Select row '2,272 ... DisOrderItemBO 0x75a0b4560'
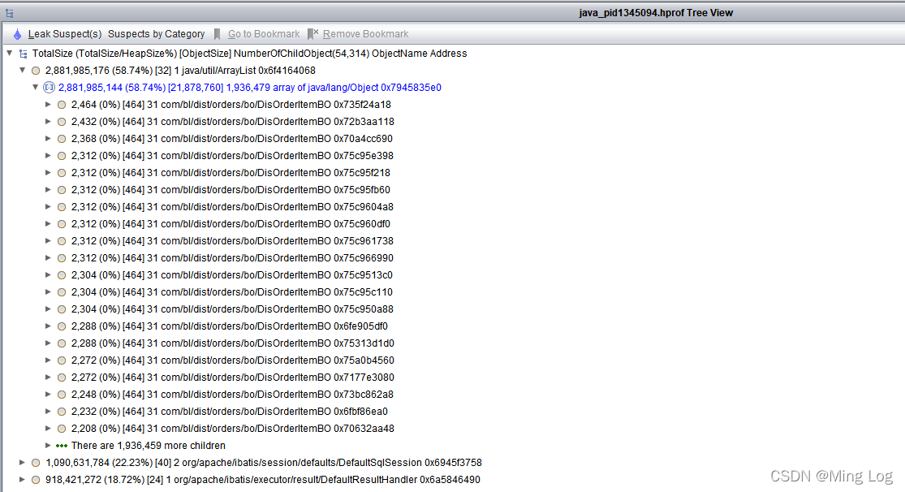Screen dimensions: 905x492 (233, 360)
